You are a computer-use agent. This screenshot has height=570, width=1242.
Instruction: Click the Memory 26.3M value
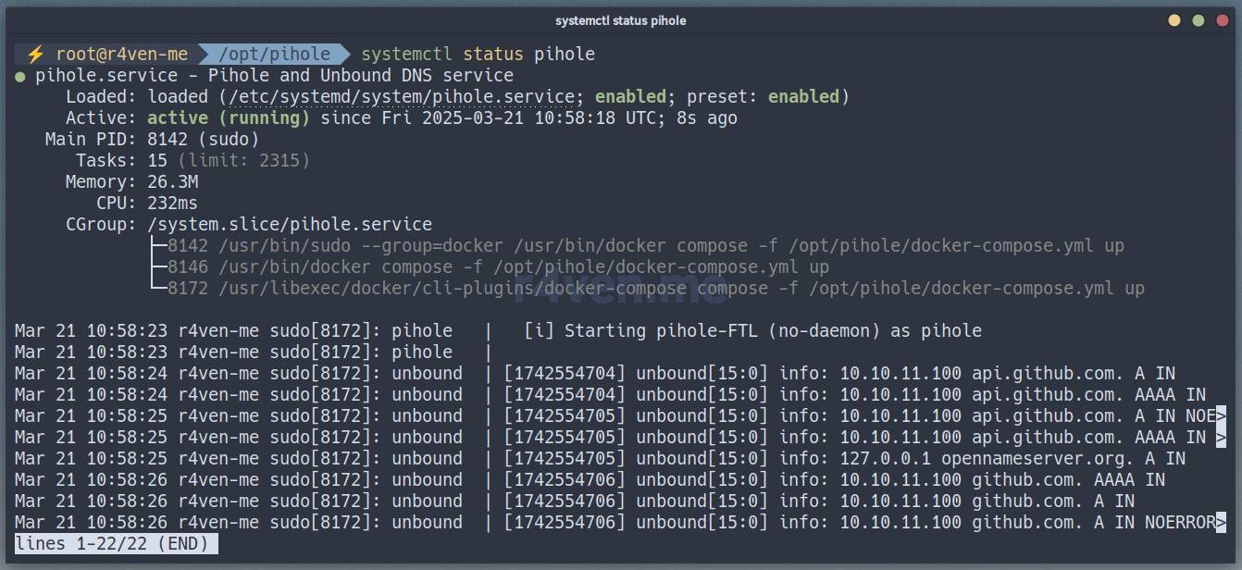(x=173, y=182)
